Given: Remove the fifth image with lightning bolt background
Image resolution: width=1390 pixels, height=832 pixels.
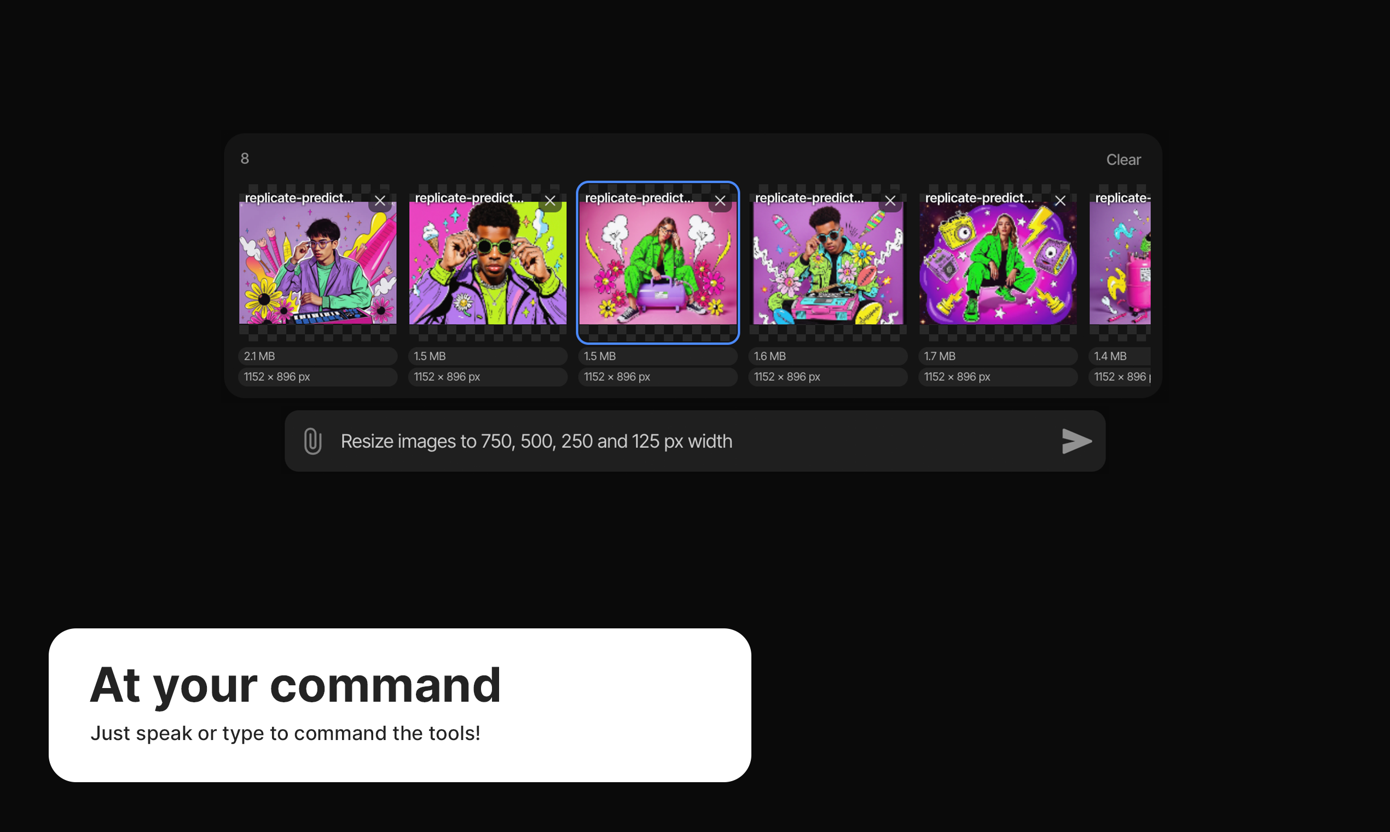Looking at the screenshot, I should pos(1061,201).
